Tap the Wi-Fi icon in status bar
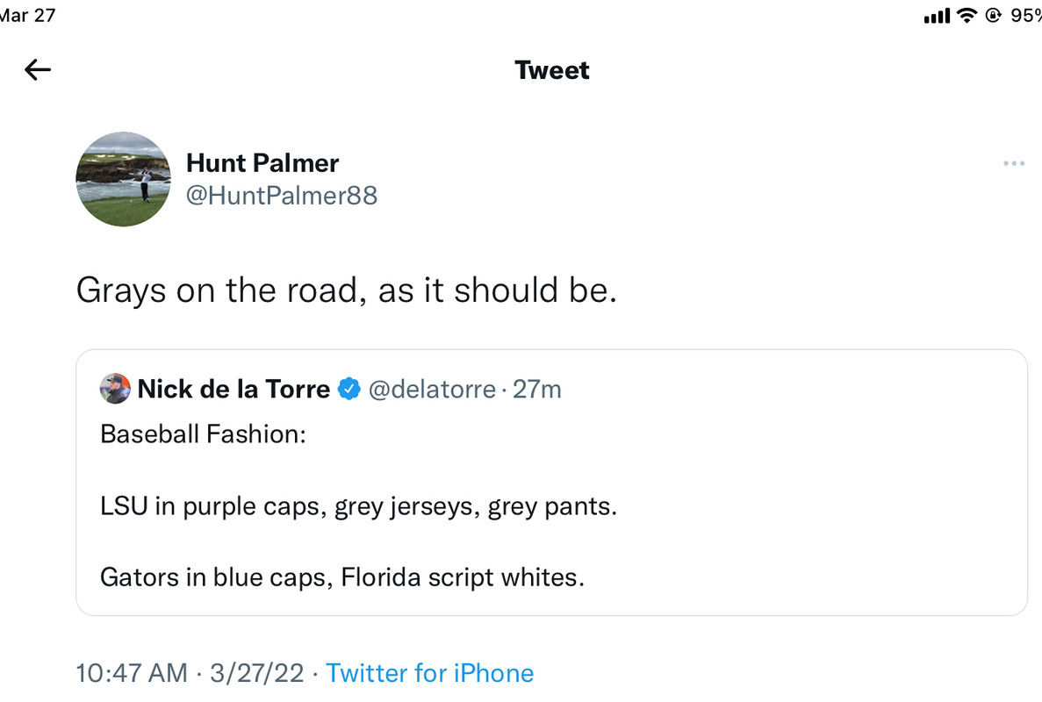This screenshot has width=1042, height=702. (967, 16)
